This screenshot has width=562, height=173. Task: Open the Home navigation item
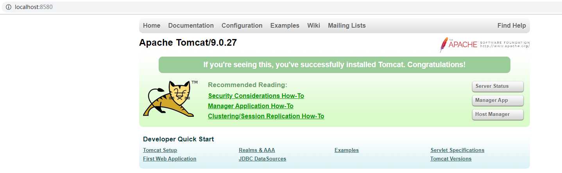click(152, 26)
